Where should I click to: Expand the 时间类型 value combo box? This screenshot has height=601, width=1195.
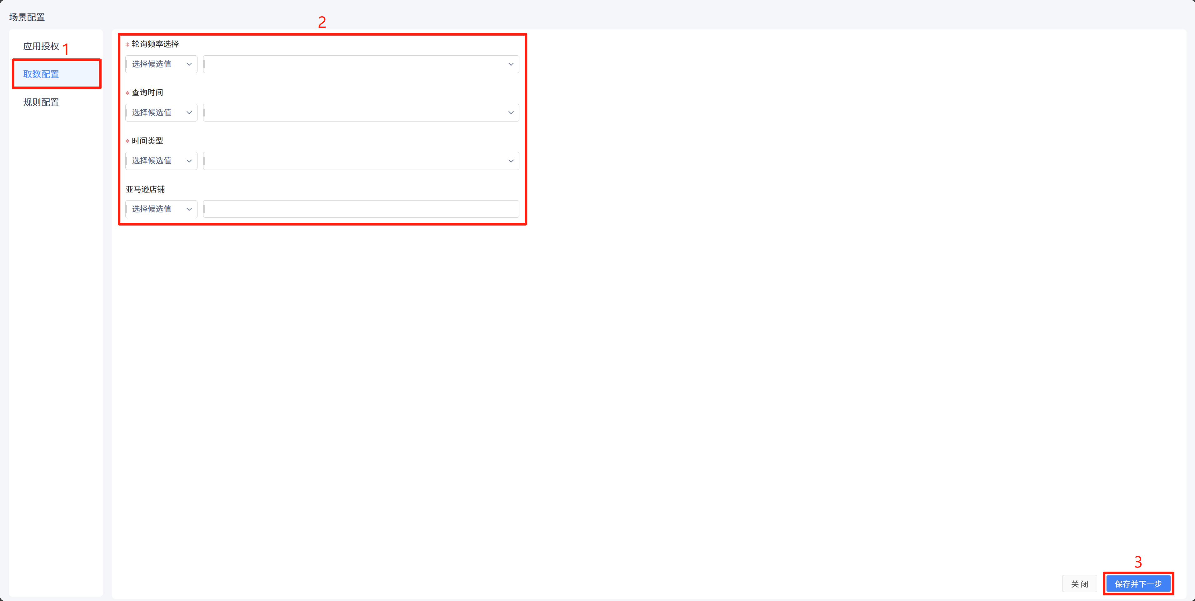tap(361, 161)
